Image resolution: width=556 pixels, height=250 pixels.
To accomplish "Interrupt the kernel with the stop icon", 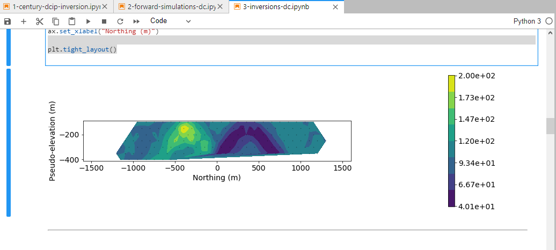I will click(104, 21).
